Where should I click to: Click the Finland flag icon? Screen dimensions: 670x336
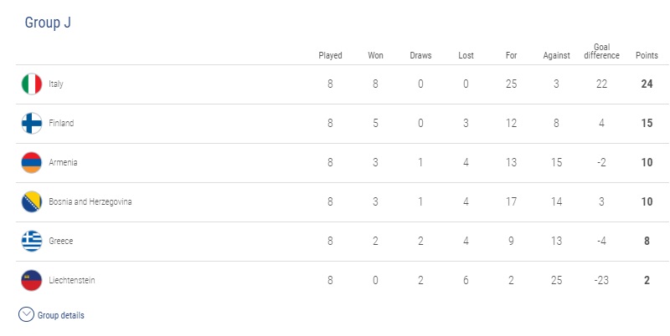(32, 123)
